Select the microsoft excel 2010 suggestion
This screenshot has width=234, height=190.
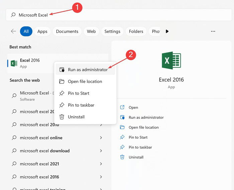click(x=39, y=125)
